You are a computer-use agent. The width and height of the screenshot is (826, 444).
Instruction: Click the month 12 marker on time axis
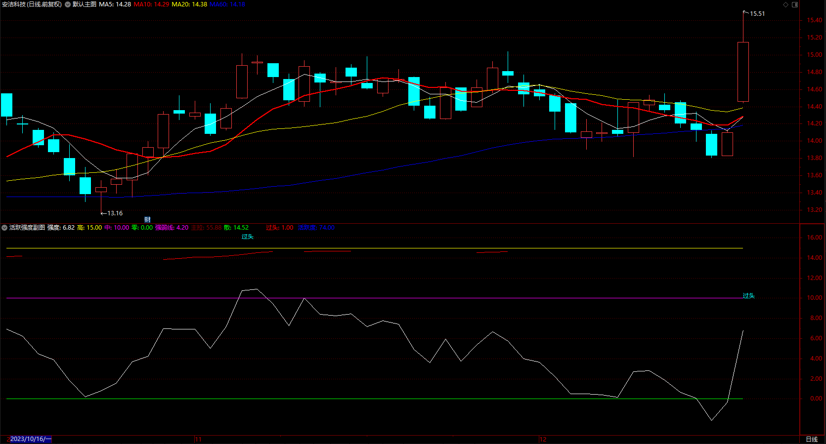[543, 440]
